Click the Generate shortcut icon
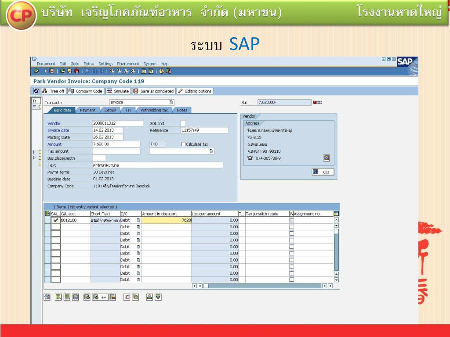 (151, 71)
